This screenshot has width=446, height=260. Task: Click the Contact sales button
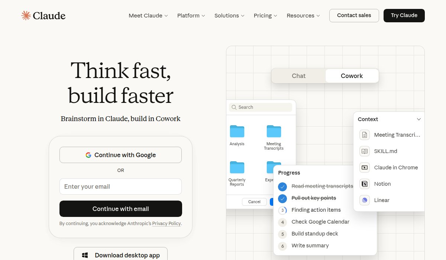[354, 15]
